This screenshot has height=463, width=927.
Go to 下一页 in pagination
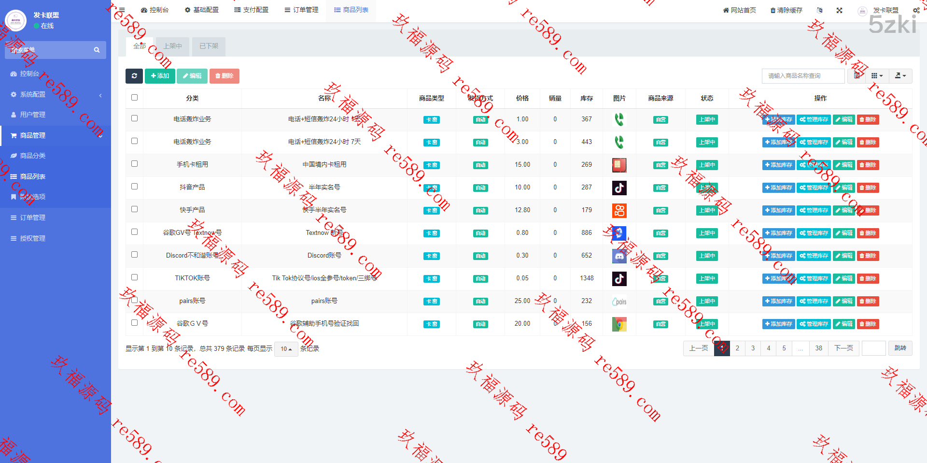[x=843, y=348]
